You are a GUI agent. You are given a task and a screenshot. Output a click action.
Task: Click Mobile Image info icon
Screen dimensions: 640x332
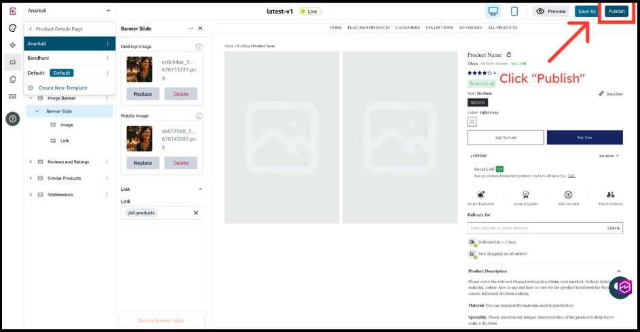199,116
